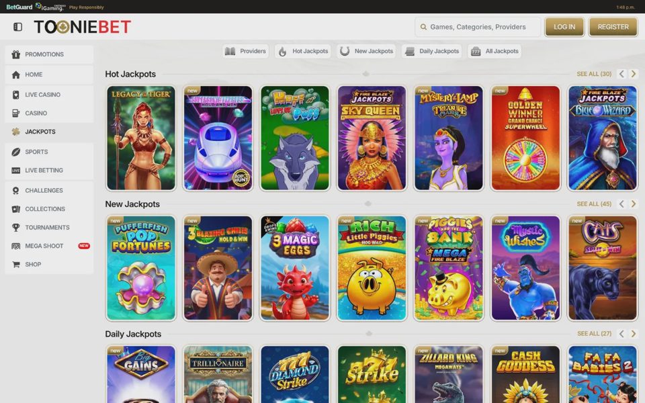Open the Cats Split & Win game
The image size is (645, 403).
pos(602,268)
